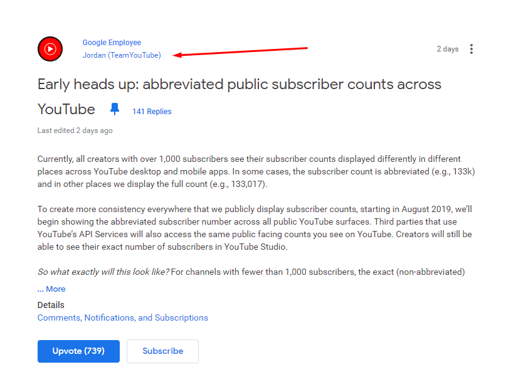Click the blue pin icon
This screenshot has width=516, height=384.
(x=115, y=109)
